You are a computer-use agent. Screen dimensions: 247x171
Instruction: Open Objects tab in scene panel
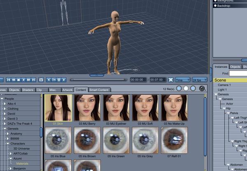coord(235,67)
